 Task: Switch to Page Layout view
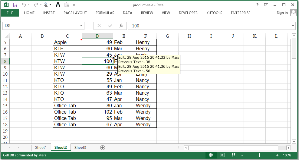[222, 155]
